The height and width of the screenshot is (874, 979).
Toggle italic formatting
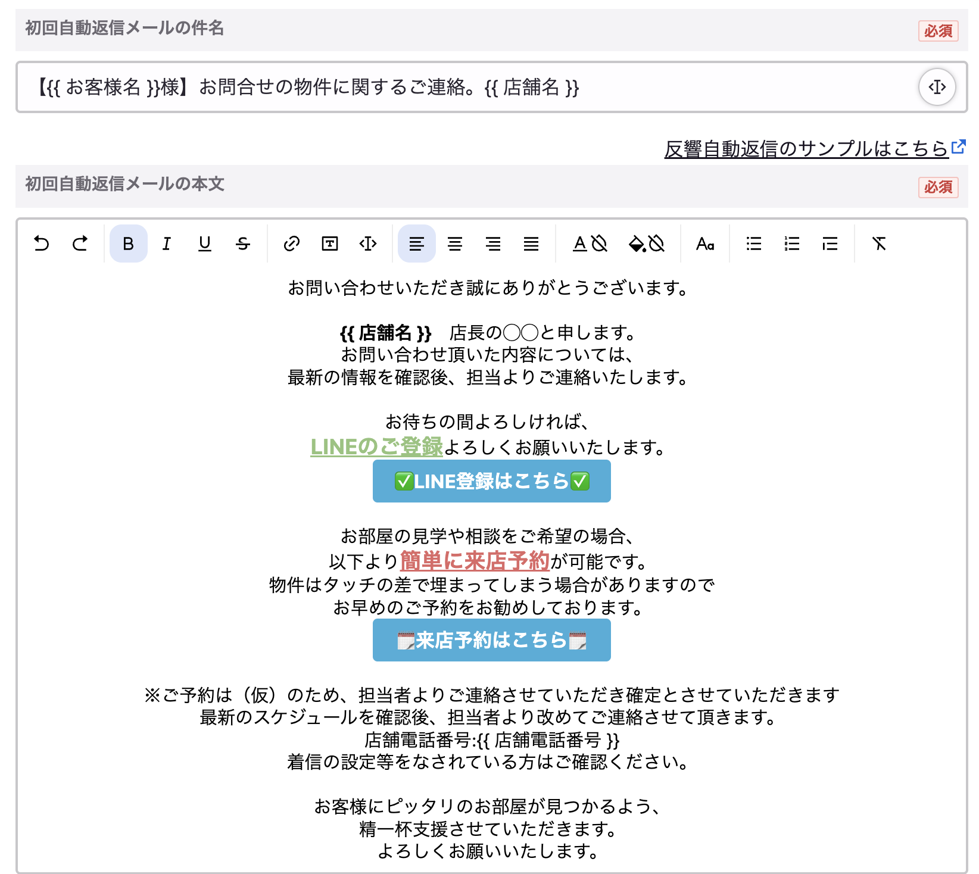167,244
